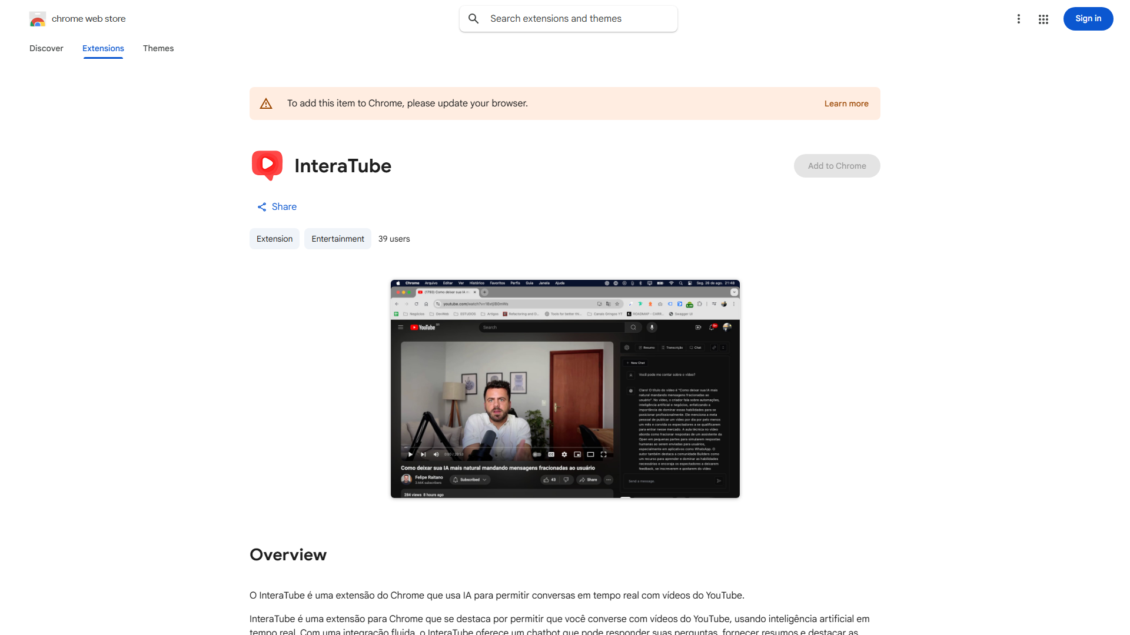This screenshot has width=1130, height=635.
Task: Switch to the Themes tab
Action: pos(158,48)
